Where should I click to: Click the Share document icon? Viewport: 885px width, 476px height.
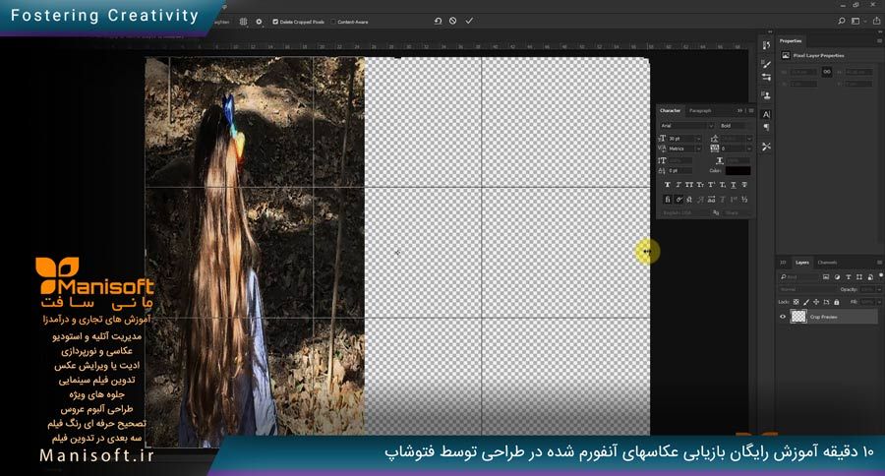(x=876, y=21)
